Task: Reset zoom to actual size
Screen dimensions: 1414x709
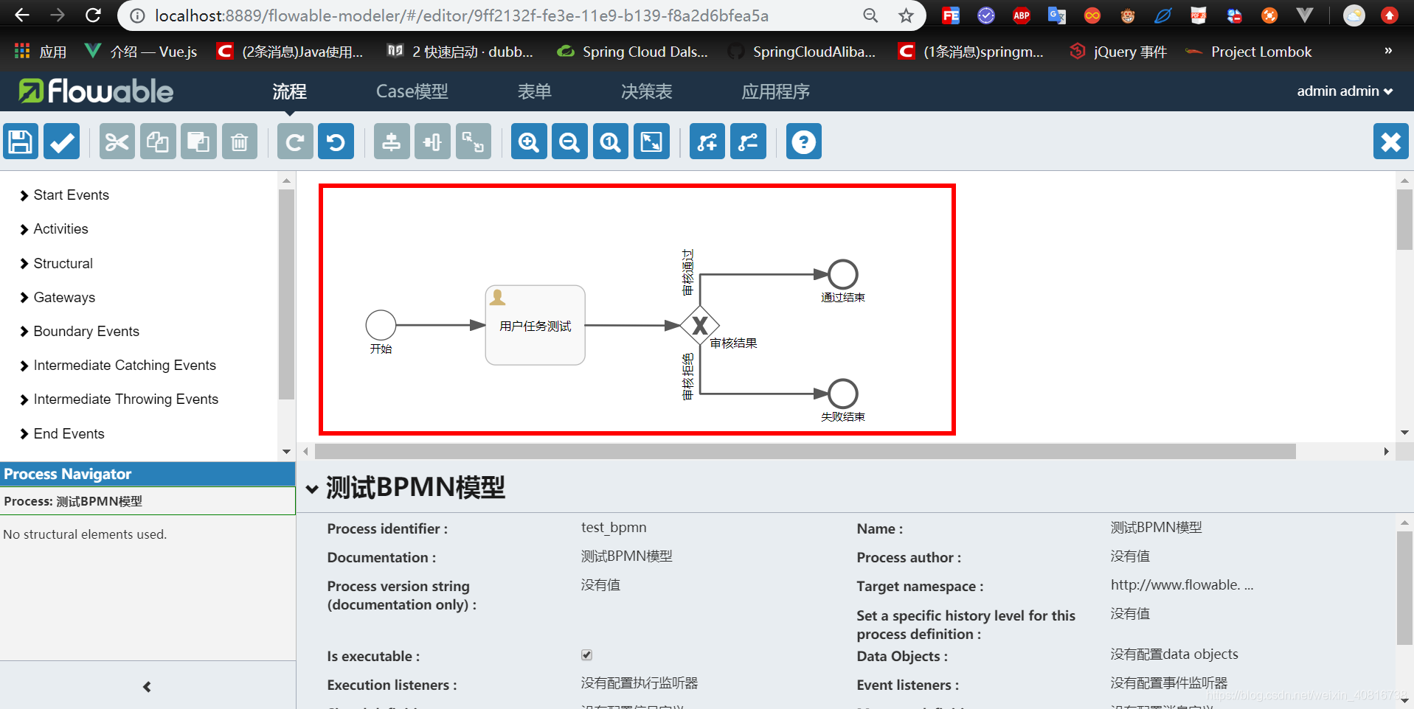Action: [x=610, y=142]
